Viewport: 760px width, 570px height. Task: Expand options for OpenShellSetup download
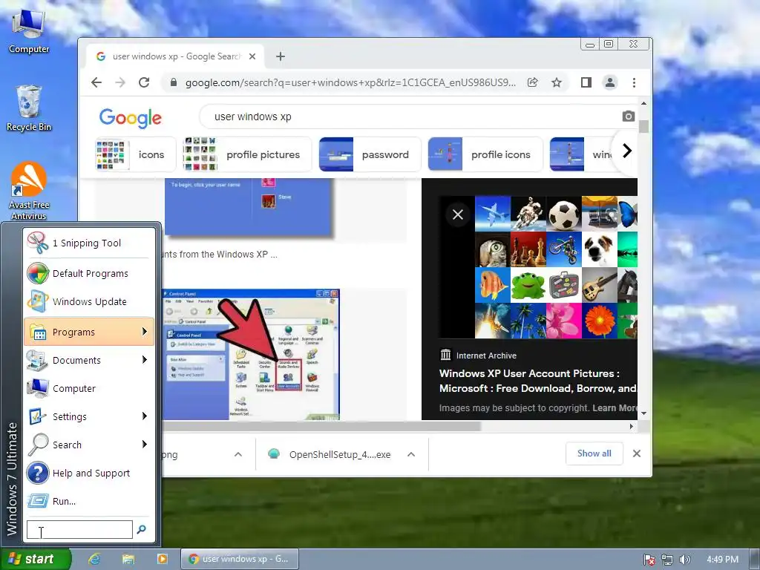[411, 455]
